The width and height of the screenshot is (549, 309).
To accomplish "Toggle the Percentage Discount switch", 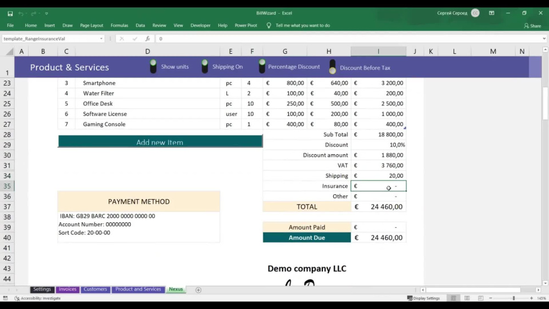I will click(262, 66).
